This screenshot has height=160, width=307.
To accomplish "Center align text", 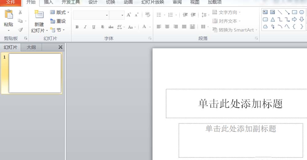I will [x=167, y=27].
